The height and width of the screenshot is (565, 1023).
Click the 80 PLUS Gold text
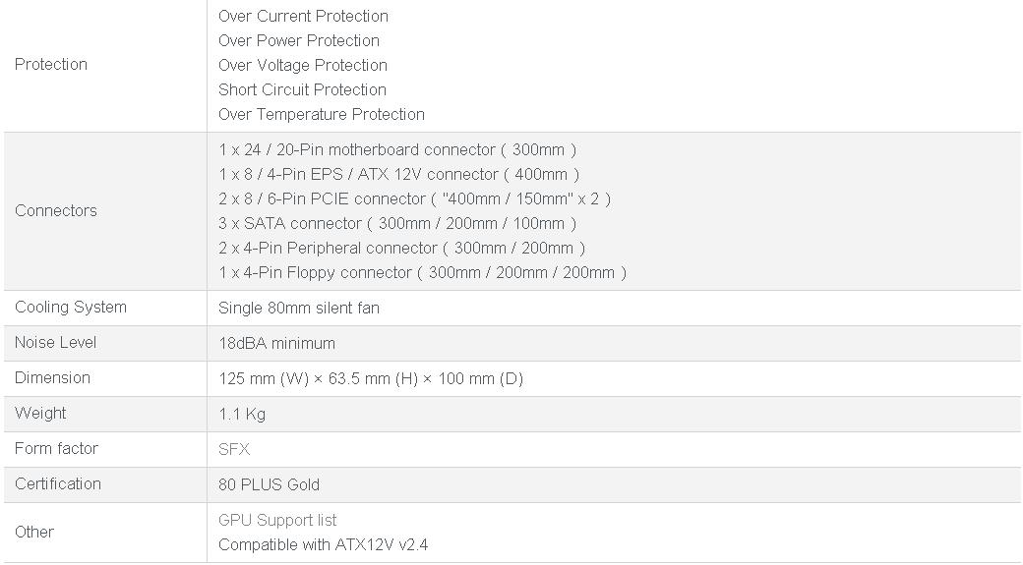coord(269,484)
